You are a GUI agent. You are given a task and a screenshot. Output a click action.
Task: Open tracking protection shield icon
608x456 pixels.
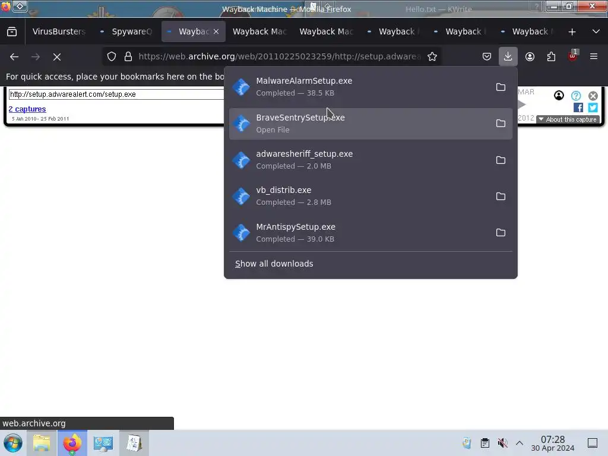pyautogui.click(x=112, y=56)
